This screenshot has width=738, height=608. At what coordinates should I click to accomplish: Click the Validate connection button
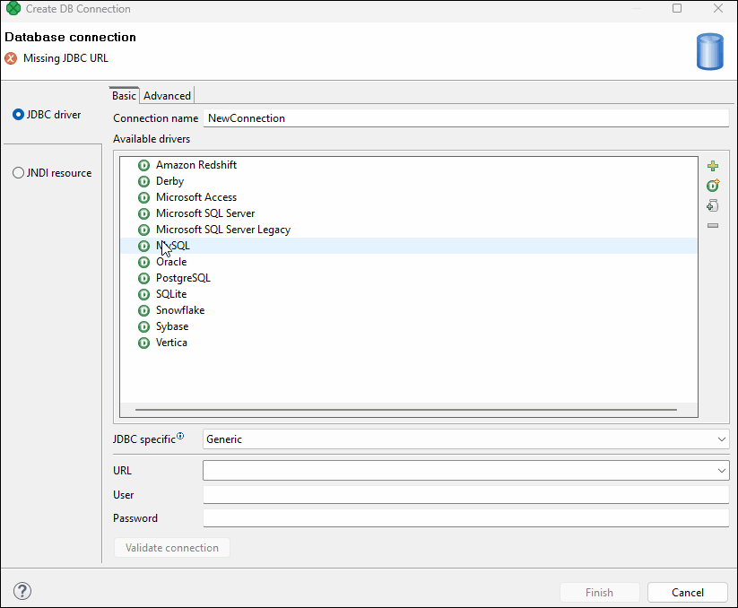(x=171, y=547)
